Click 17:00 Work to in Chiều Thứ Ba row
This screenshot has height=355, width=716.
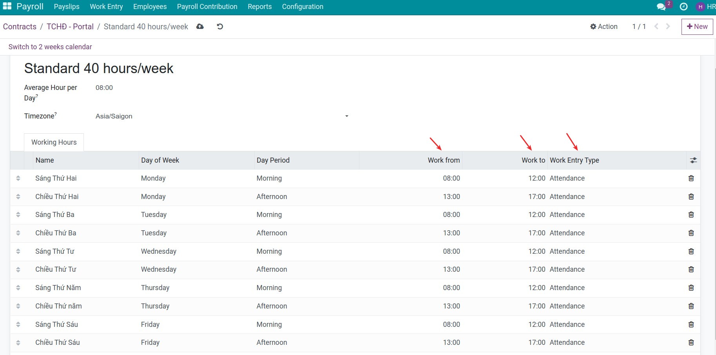(537, 233)
